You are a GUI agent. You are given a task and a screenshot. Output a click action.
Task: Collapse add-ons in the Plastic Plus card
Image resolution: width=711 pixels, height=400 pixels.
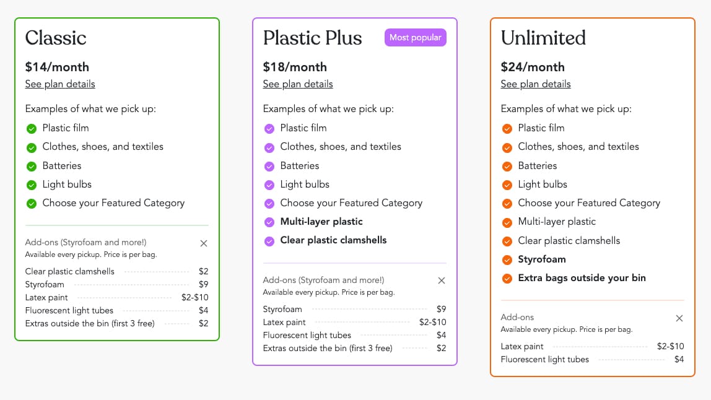point(442,280)
